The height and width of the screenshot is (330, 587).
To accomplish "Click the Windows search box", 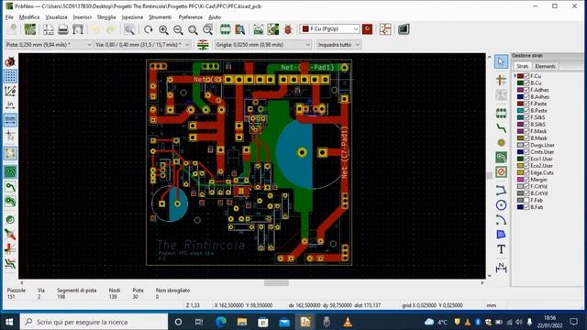I will tap(94, 322).
